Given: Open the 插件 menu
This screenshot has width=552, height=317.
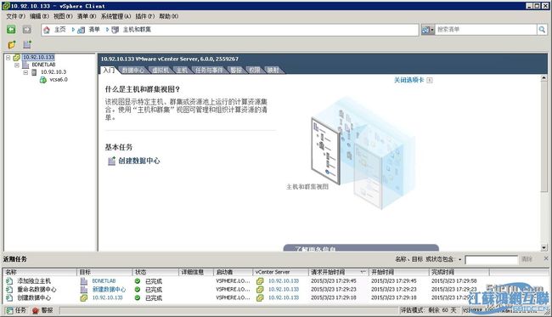Looking at the screenshot, I should click(145, 16).
